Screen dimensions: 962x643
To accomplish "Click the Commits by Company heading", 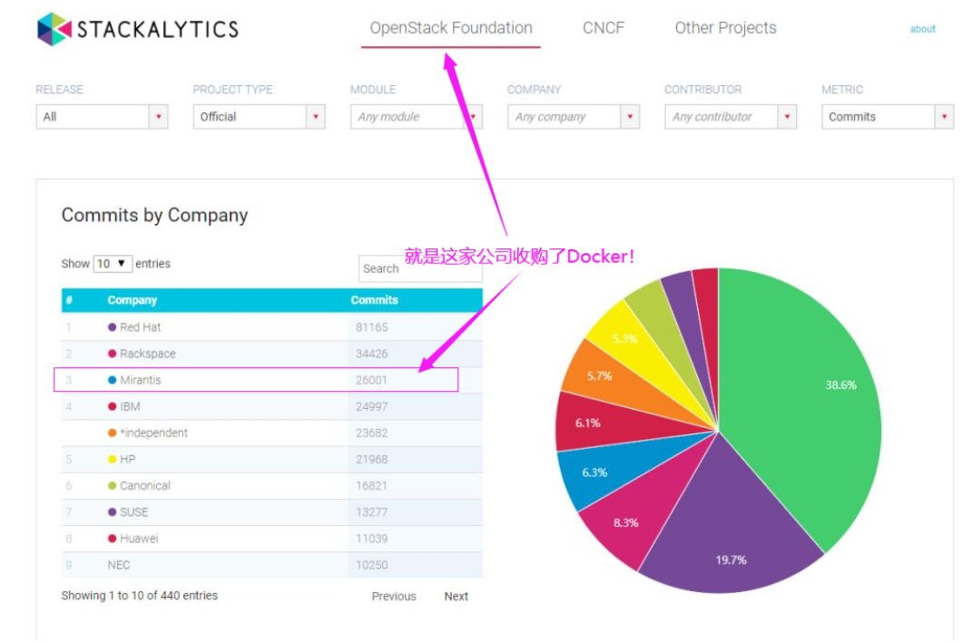I will 154,215.
